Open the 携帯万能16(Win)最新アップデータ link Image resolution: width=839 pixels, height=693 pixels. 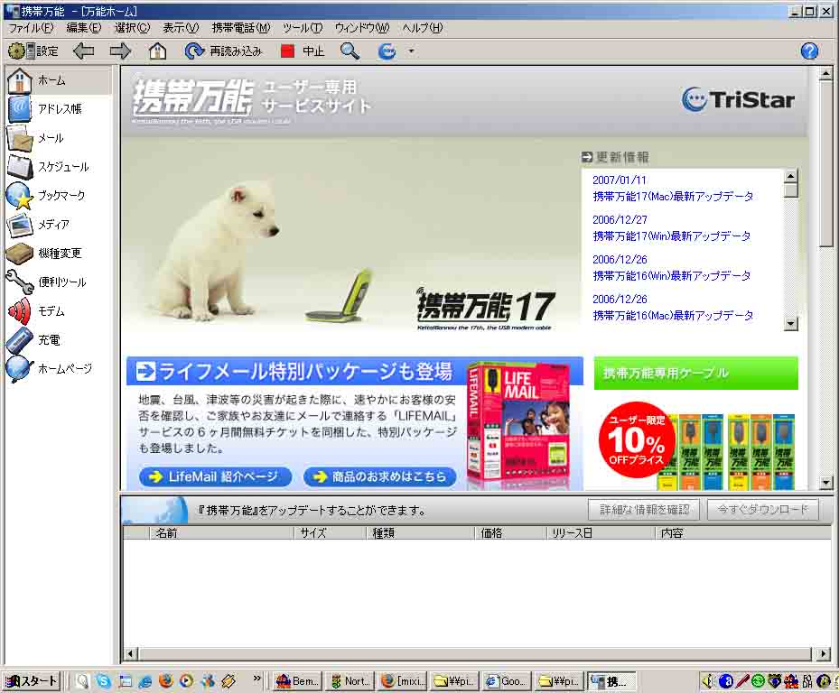tap(672, 276)
